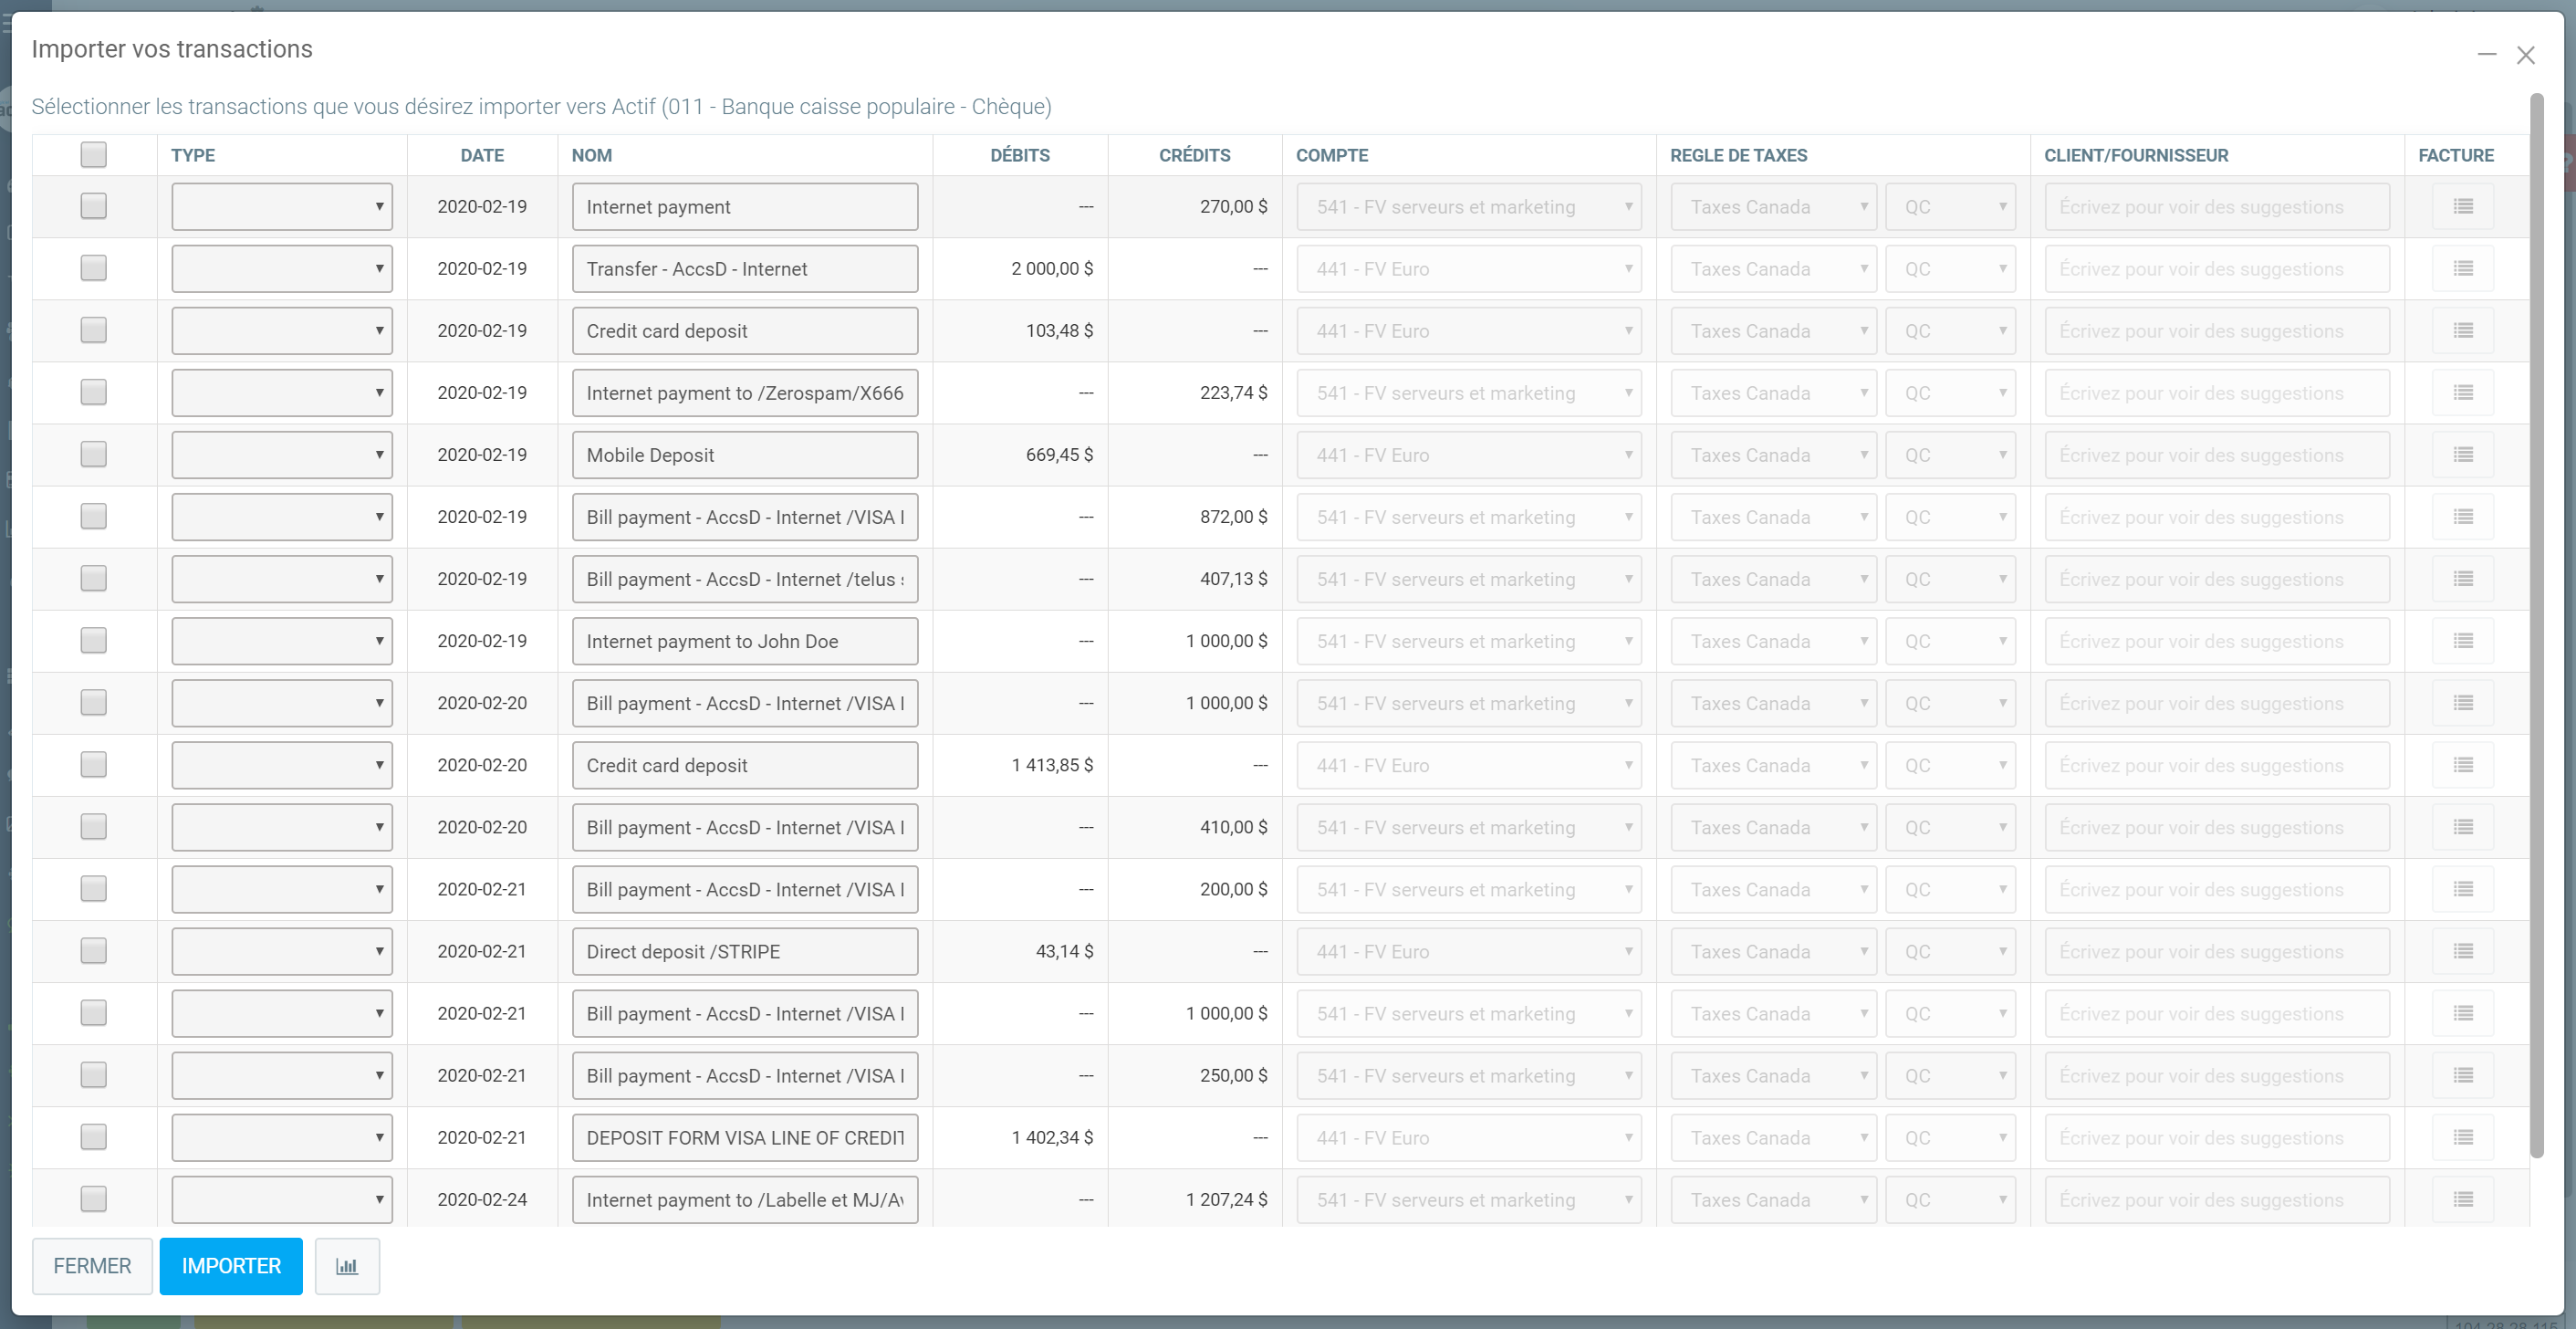Open facture icon for Transfer - AccsD row
Viewport: 2576px width, 1329px height.
[2462, 269]
